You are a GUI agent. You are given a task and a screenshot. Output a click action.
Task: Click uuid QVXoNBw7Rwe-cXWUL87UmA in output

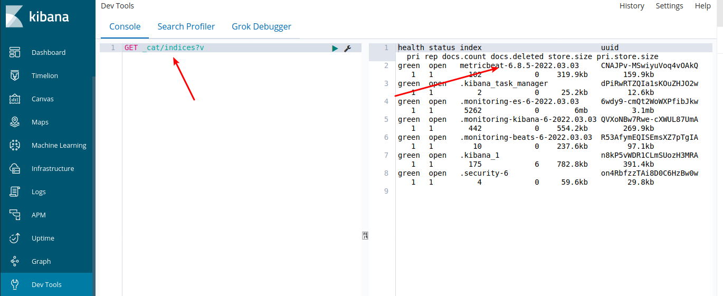tap(650, 119)
